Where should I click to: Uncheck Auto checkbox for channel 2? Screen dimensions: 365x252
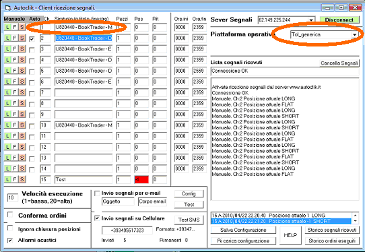coord(32,39)
